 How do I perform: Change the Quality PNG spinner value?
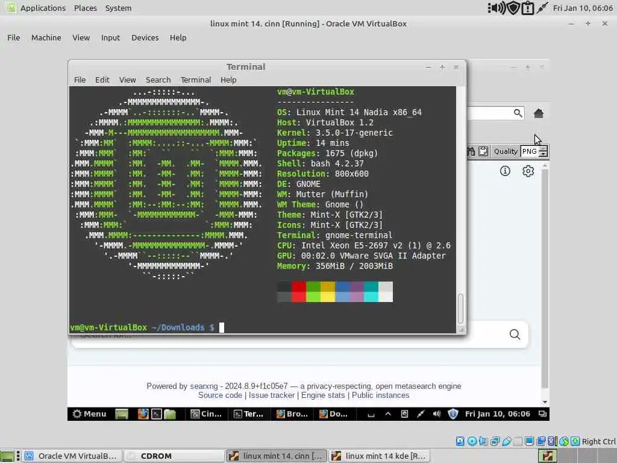point(543,151)
